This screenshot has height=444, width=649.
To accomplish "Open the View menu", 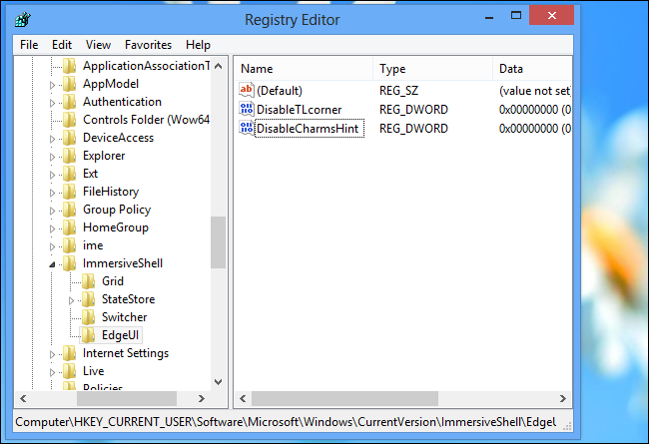I will pos(98,45).
